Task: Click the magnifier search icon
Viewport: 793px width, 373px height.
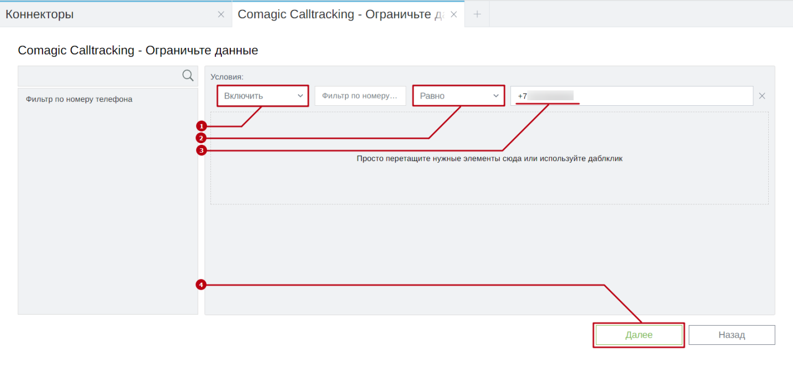Action: pos(188,76)
